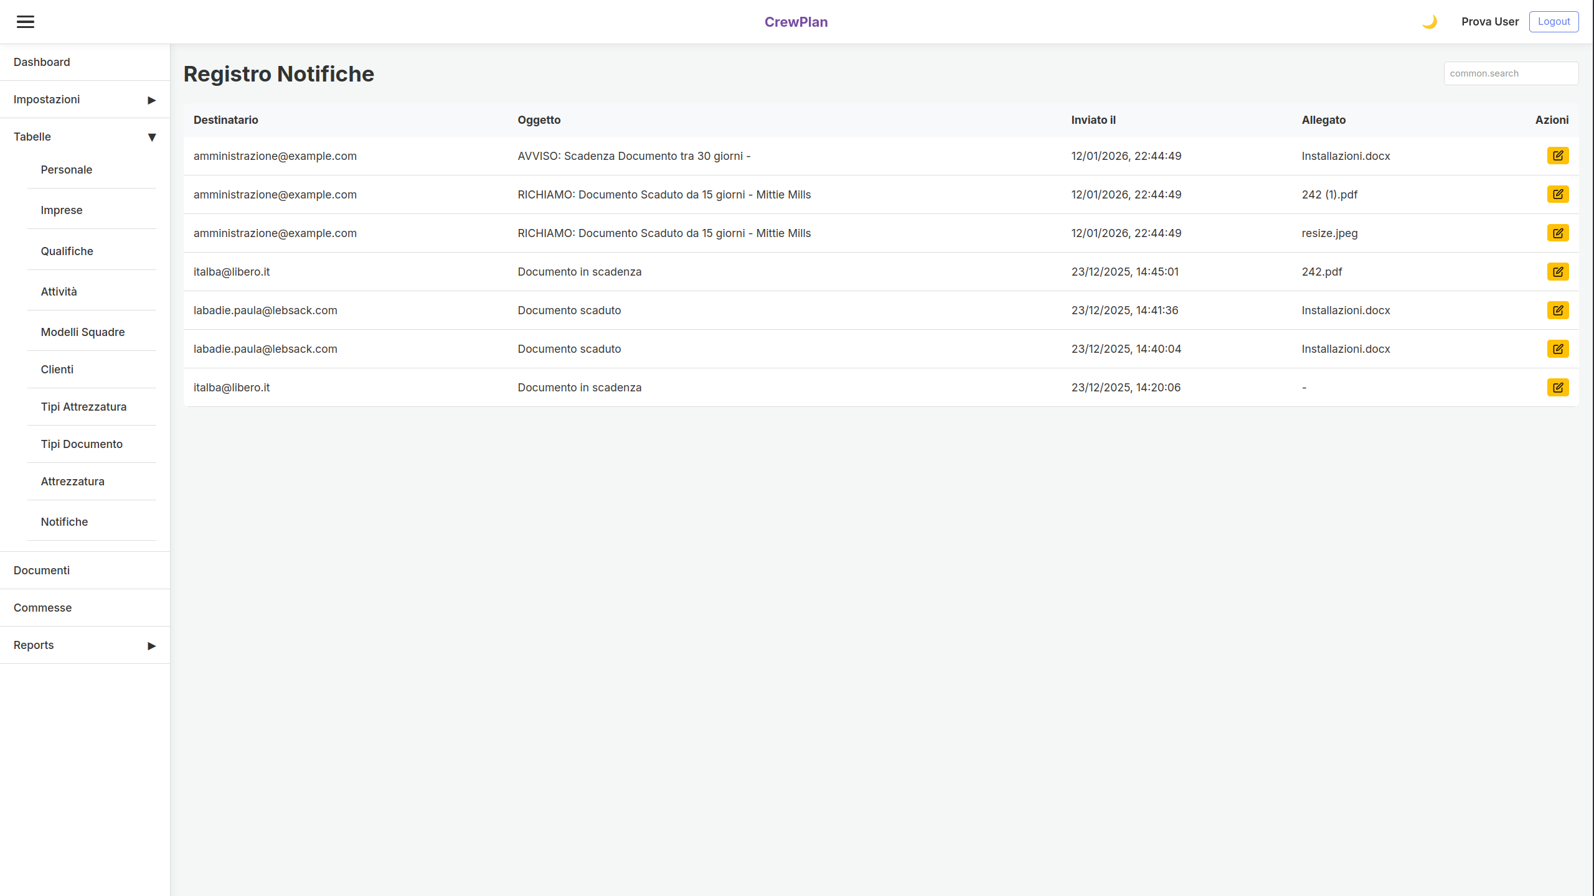Toggle dark mode with moon icon
The height and width of the screenshot is (896, 1594).
pyautogui.click(x=1429, y=22)
